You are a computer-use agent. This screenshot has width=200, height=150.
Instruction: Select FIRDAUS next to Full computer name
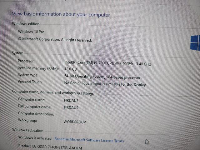pyautogui.click(x=71, y=107)
